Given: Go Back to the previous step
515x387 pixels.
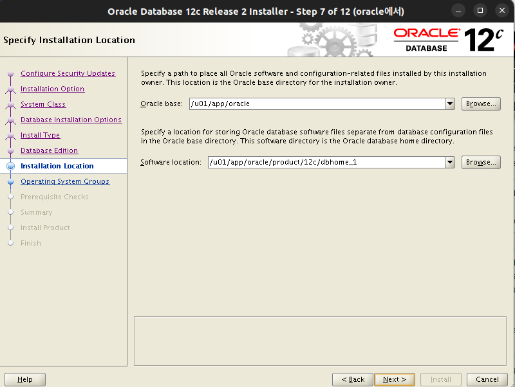Looking at the screenshot, I should (x=353, y=379).
